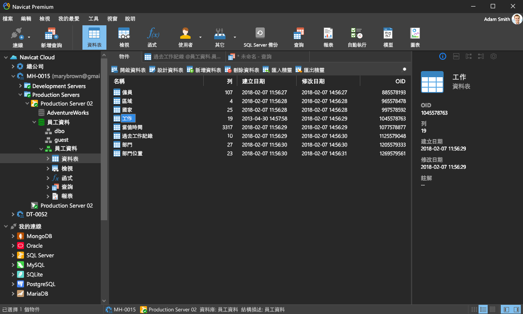Open the 使用者 users toolbar icon
The height and width of the screenshot is (314, 523).
[x=185, y=38]
